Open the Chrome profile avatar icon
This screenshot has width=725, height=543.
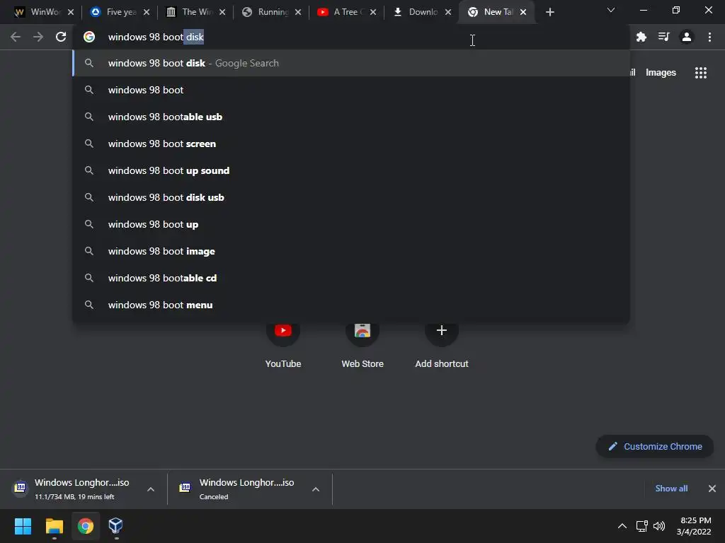point(687,37)
